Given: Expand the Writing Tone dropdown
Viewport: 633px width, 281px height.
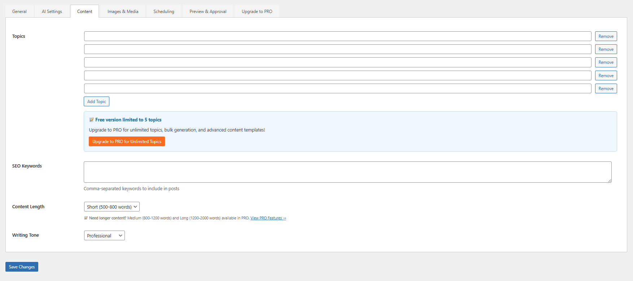Looking at the screenshot, I should click(x=104, y=236).
